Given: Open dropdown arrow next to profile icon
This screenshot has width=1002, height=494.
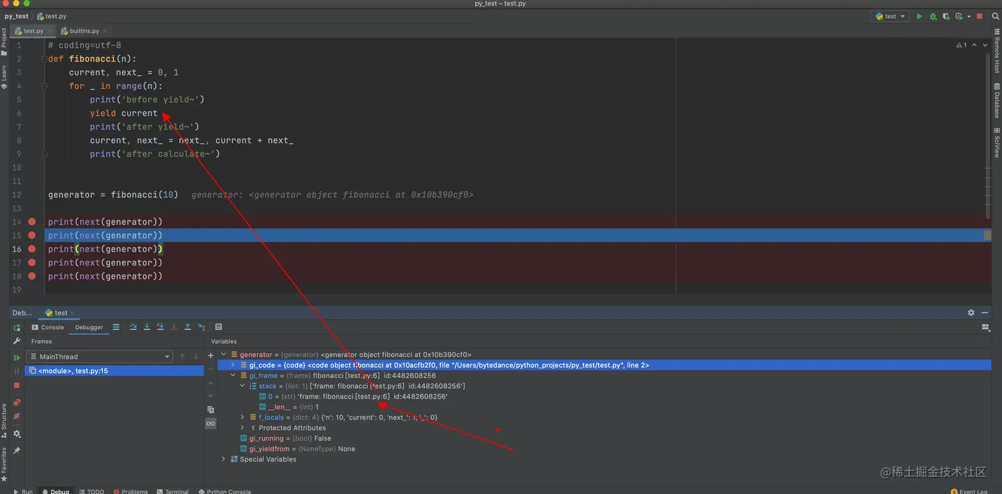Looking at the screenshot, I should pyautogui.click(x=969, y=17).
